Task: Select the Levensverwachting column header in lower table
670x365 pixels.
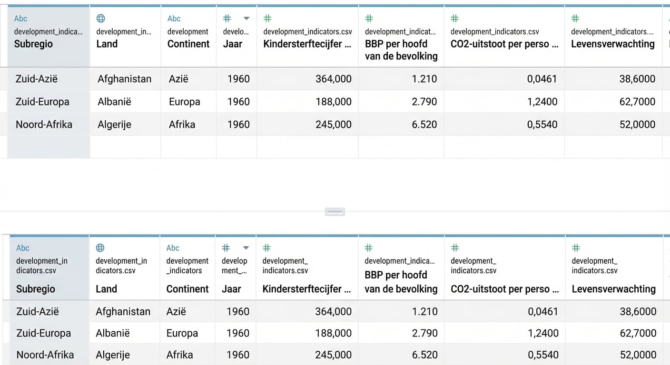Action: [x=613, y=289]
